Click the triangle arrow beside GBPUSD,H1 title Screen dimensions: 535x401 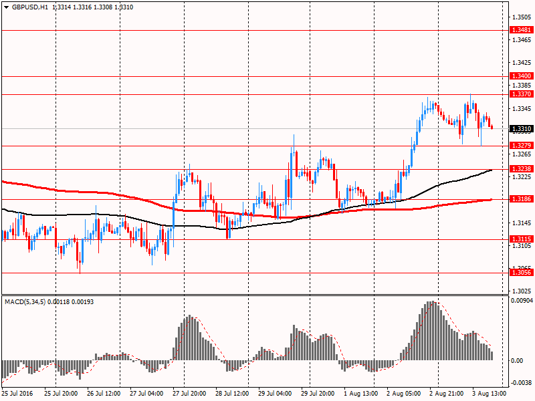click(x=6, y=7)
